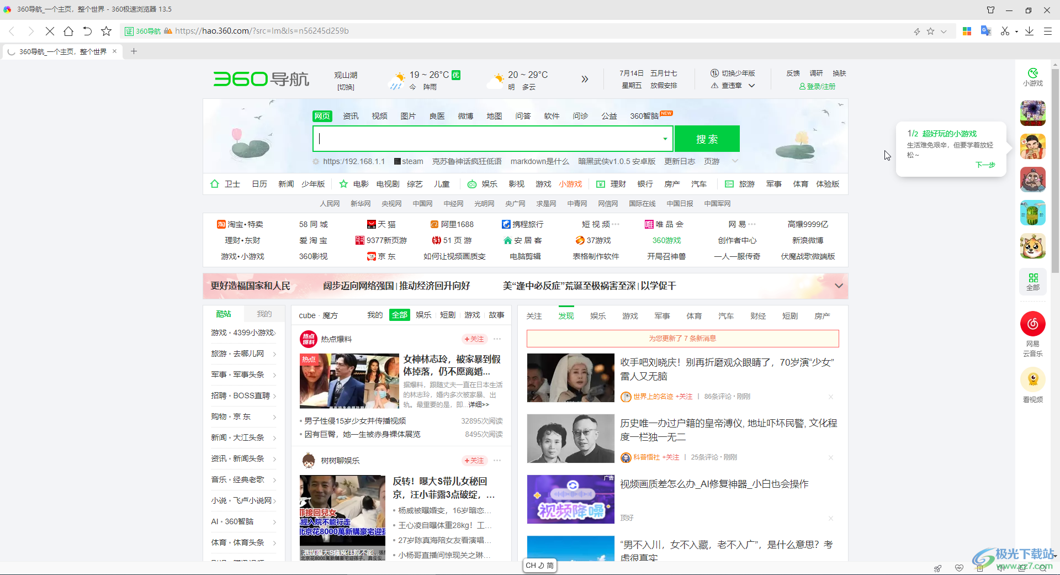The image size is (1060, 575).
Task: Open 携程旅行 site link
Action: click(522, 224)
